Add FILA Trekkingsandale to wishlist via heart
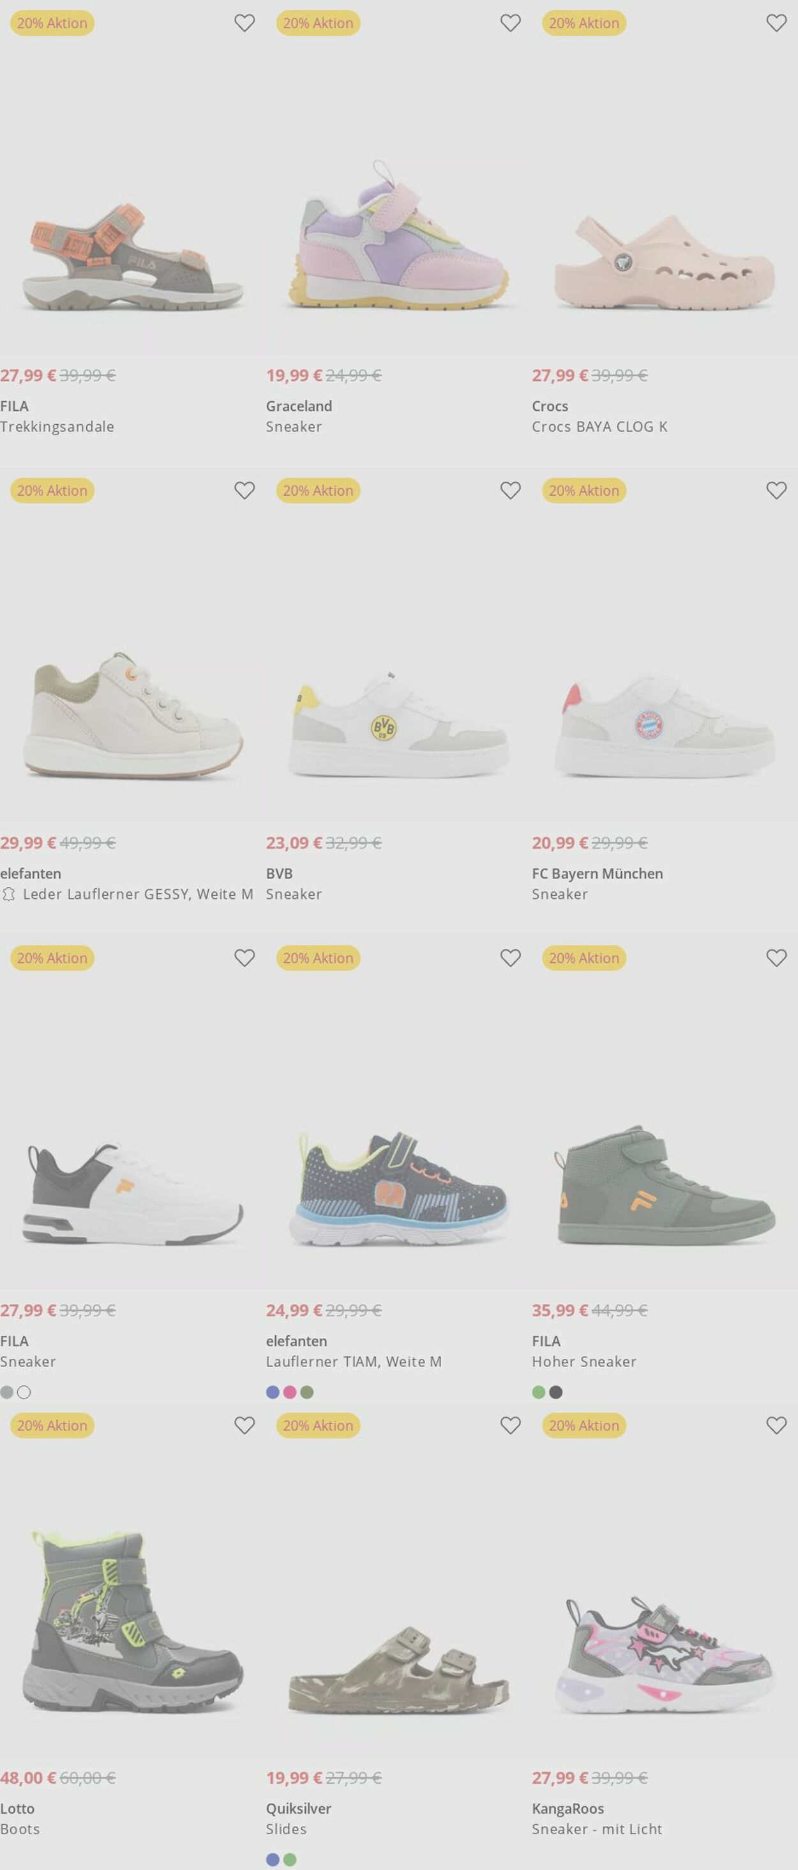The image size is (798, 1870). click(245, 23)
